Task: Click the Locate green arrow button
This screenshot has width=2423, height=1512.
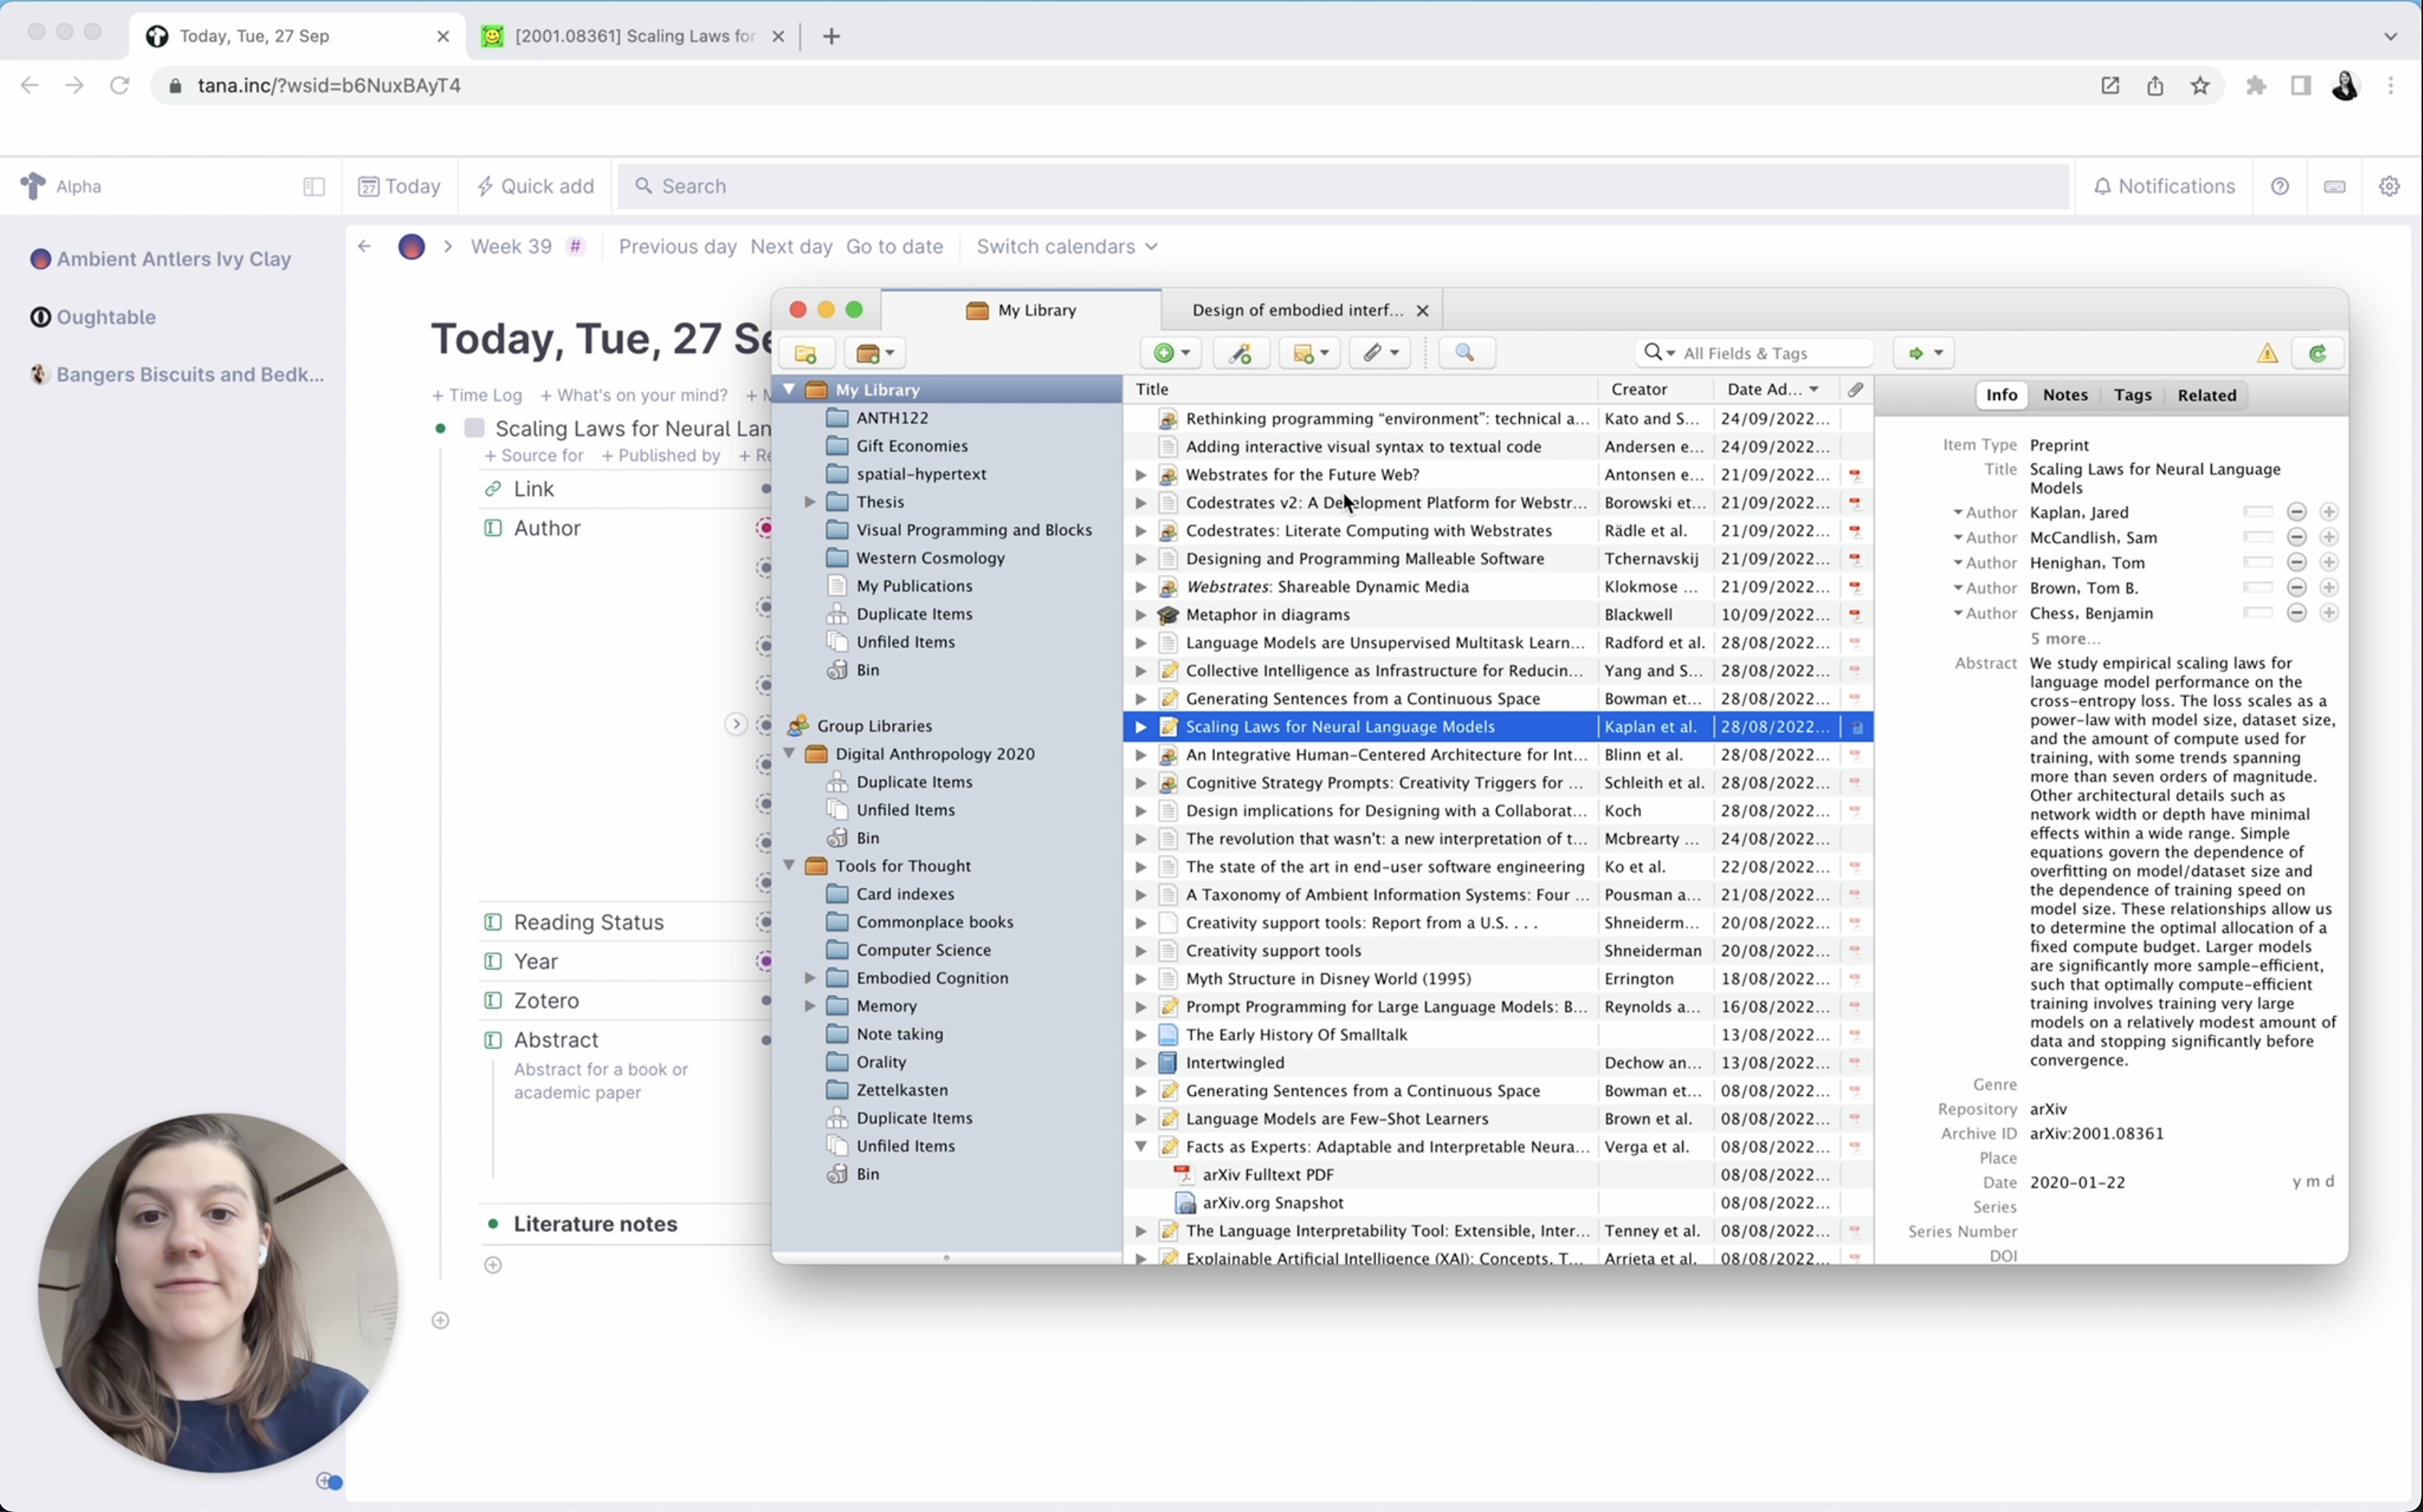Action: tap(1924, 353)
